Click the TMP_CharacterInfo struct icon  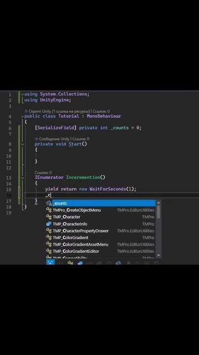(49, 224)
